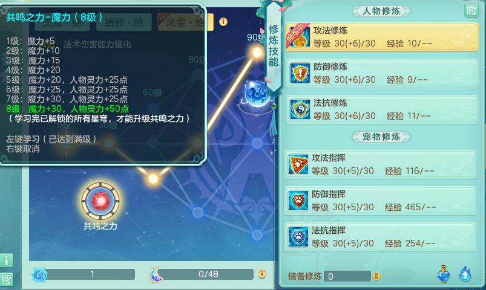The width and height of the screenshot is (486, 290).
Task: Select the 法抗修炼 yin-yang icon
Action: tap(300, 109)
